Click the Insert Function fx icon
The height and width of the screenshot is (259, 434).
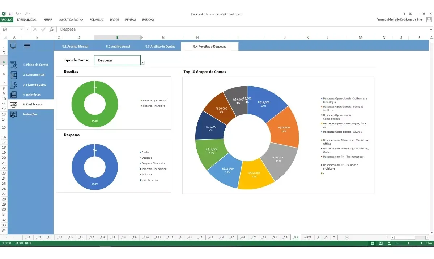point(51,29)
